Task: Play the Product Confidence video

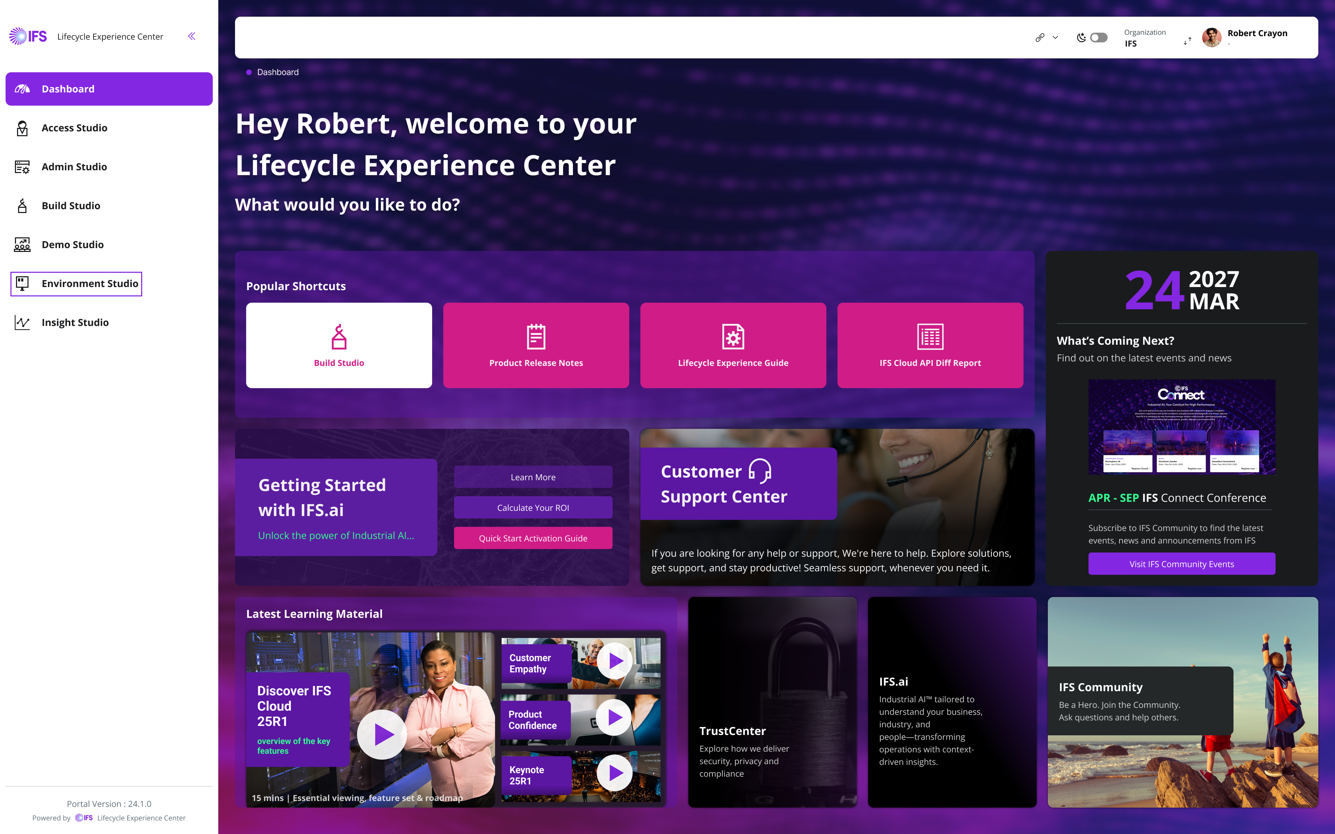Action: [x=613, y=717]
